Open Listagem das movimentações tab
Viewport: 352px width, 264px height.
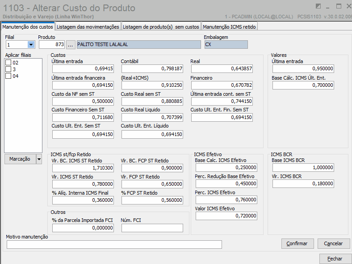[88, 27]
